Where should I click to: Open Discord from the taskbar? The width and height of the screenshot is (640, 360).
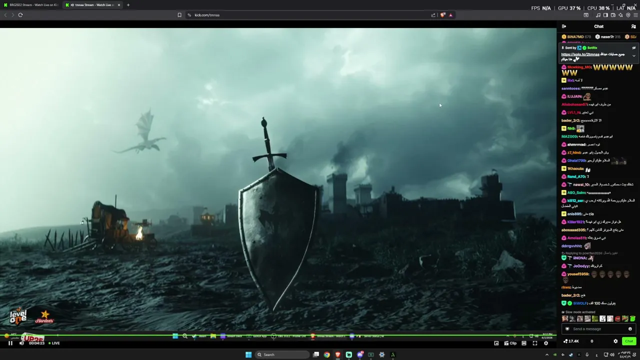tap(360, 355)
